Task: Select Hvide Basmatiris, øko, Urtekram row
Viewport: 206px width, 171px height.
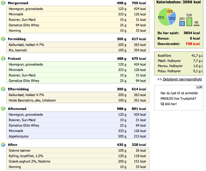Action: [78, 100]
